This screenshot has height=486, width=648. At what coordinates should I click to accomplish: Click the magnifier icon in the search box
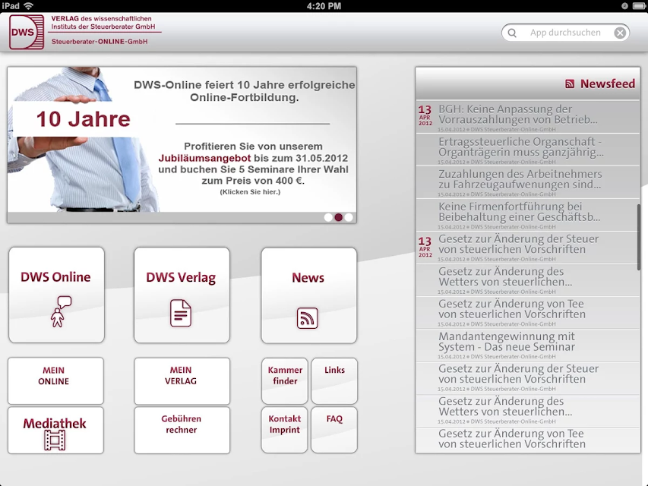click(x=512, y=33)
